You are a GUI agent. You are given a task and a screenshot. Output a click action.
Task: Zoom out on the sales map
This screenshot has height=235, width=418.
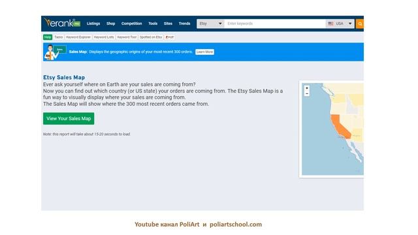coord(307,93)
